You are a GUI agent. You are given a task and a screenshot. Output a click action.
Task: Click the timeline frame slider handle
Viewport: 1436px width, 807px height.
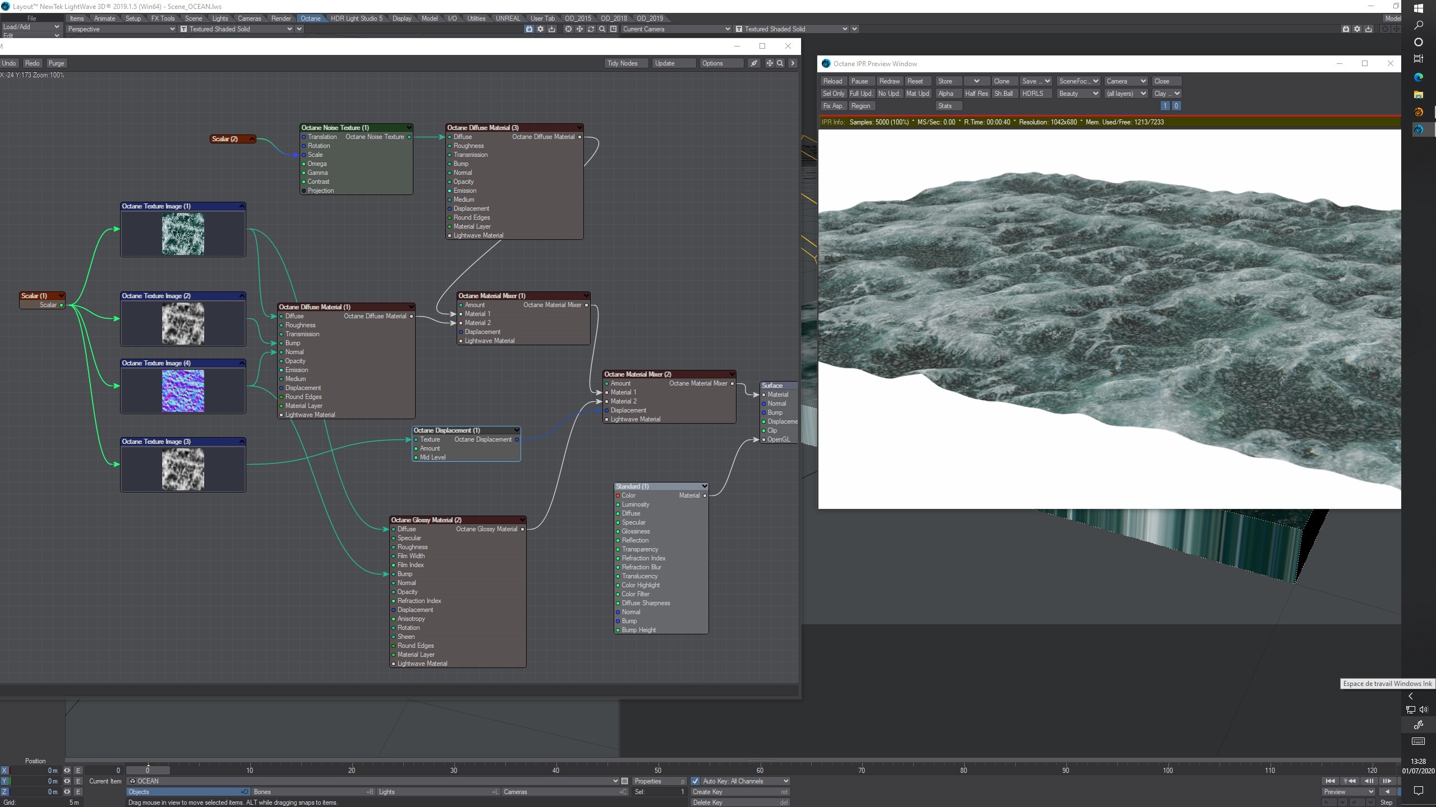(148, 770)
